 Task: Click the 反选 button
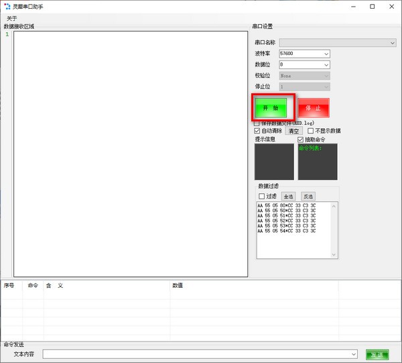(x=308, y=197)
